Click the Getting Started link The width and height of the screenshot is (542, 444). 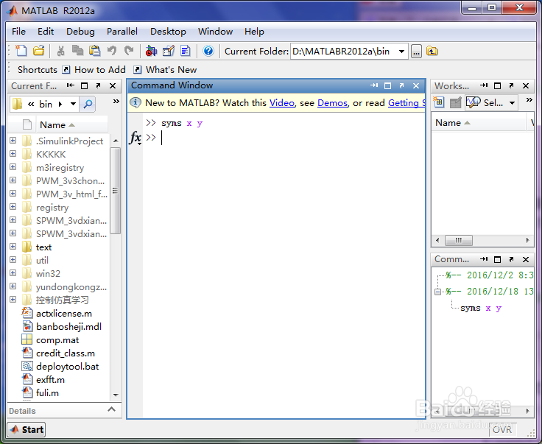pos(406,103)
